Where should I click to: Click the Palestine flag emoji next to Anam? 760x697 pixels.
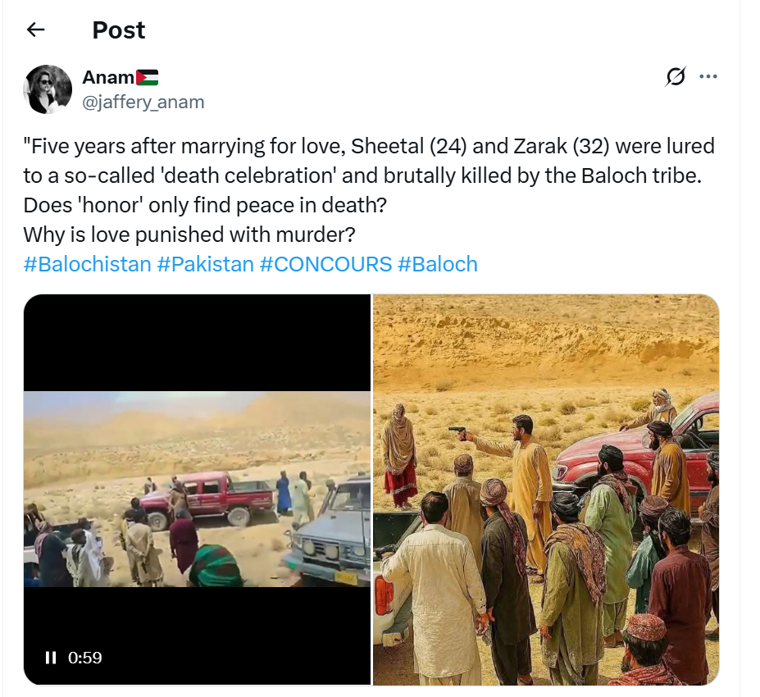click(147, 78)
